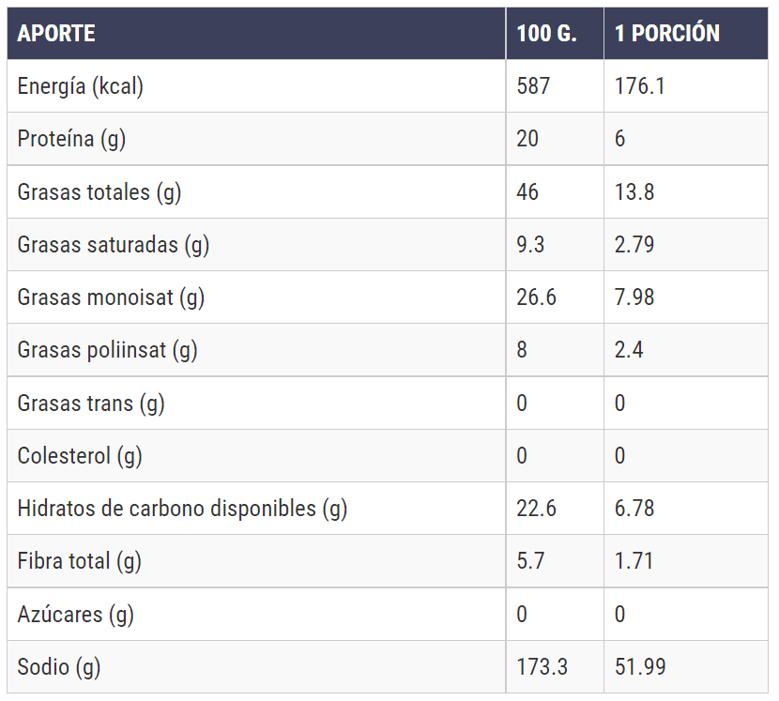Click the 100 G. column header
779x701 pixels.
coord(546,33)
